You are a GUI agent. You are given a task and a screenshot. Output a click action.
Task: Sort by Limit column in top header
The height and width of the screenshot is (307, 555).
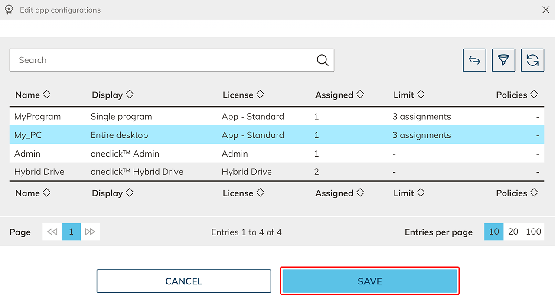tap(421, 95)
